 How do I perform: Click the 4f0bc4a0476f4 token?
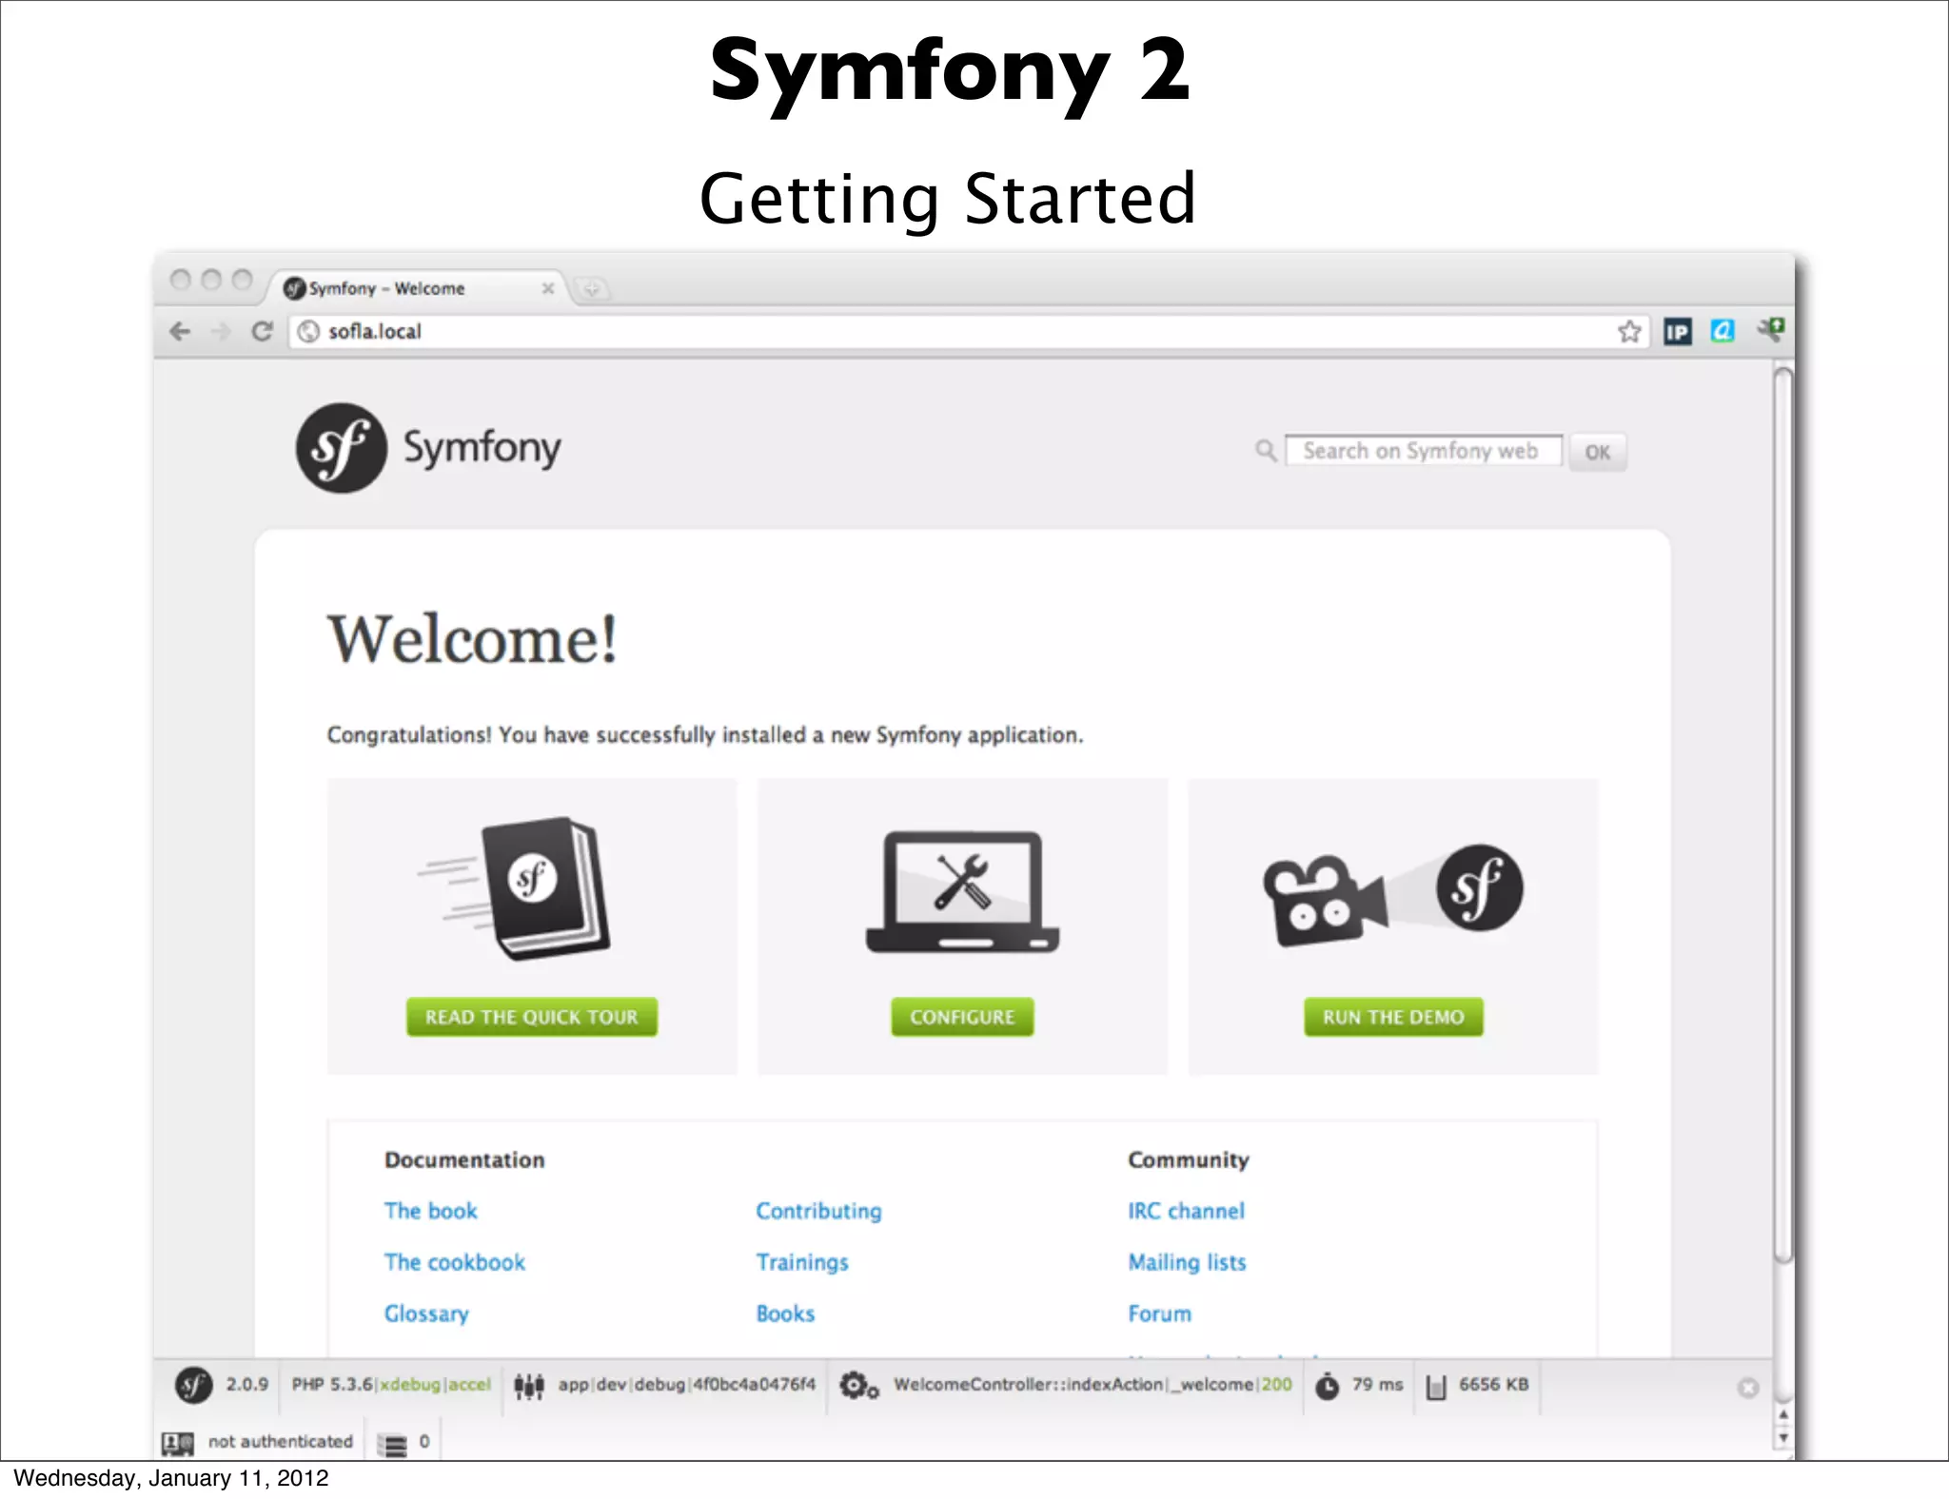pos(754,1385)
